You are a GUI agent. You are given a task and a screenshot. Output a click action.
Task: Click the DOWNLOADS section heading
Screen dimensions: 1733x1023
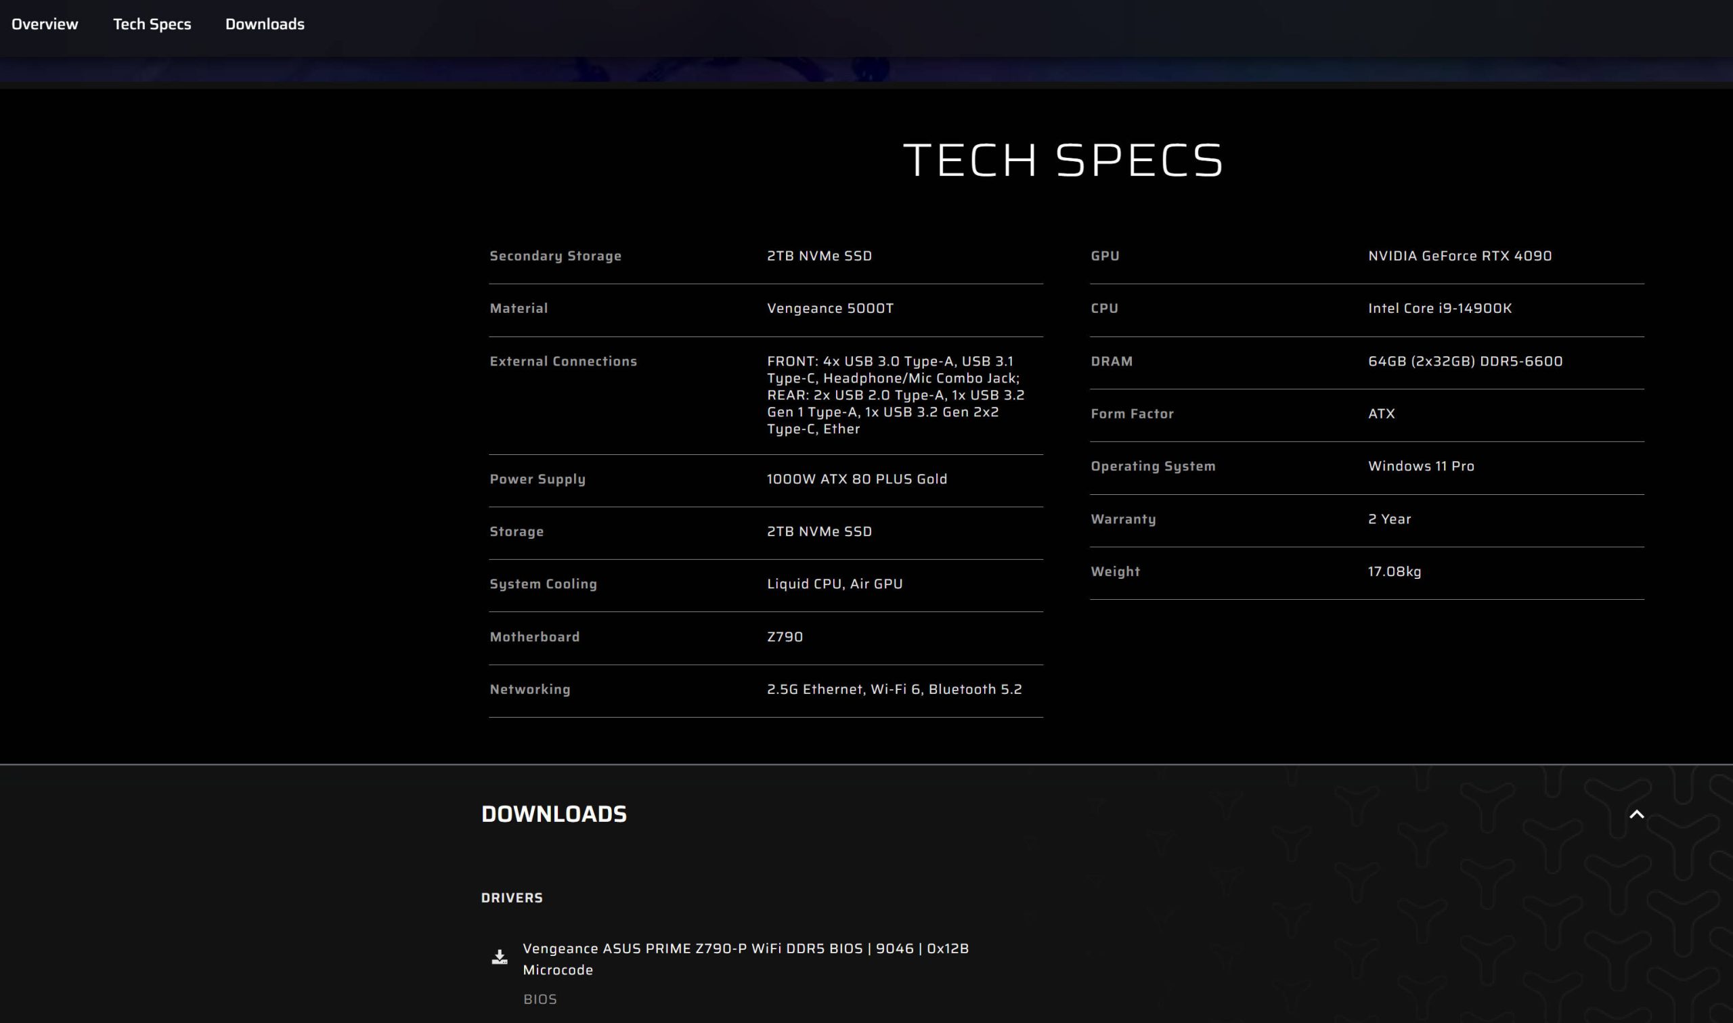(x=553, y=814)
